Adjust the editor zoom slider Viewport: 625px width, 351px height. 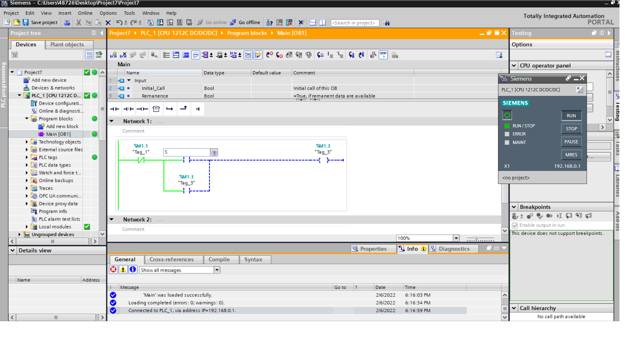coord(477,239)
